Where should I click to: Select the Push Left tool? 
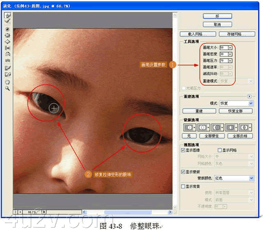click(x=8, y=48)
